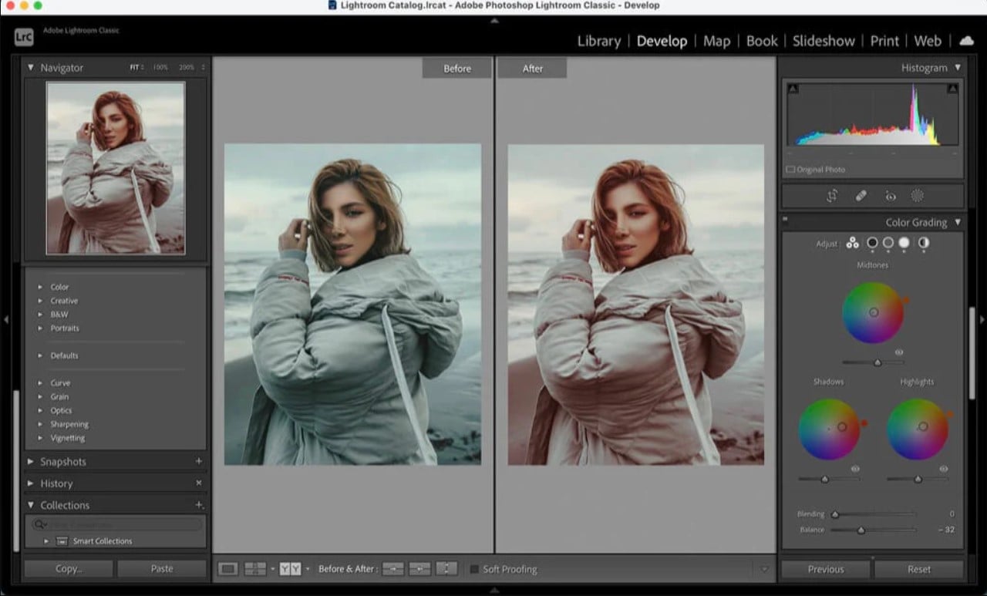The width and height of the screenshot is (987, 596).
Task: Select the Shadows adjust circle icon
Action: tap(872, 243)
